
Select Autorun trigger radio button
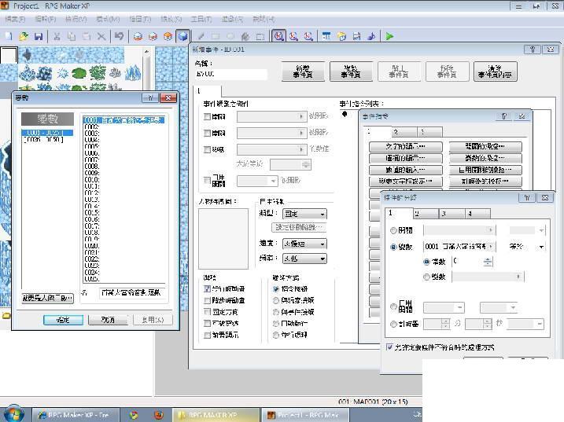click(276, 323)
